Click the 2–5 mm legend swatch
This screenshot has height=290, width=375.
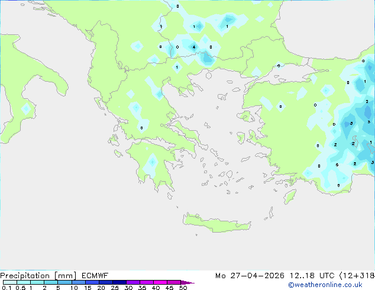(x=51, y=282)
